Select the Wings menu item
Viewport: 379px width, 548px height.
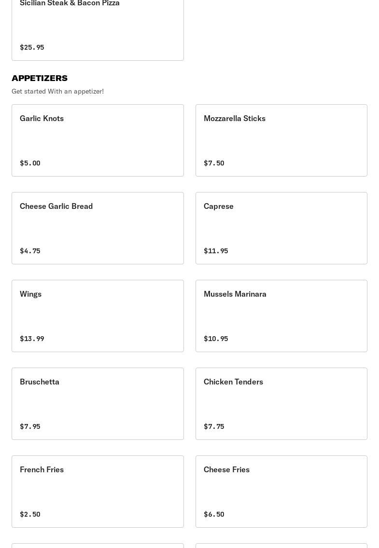click(x=98, y=315)
